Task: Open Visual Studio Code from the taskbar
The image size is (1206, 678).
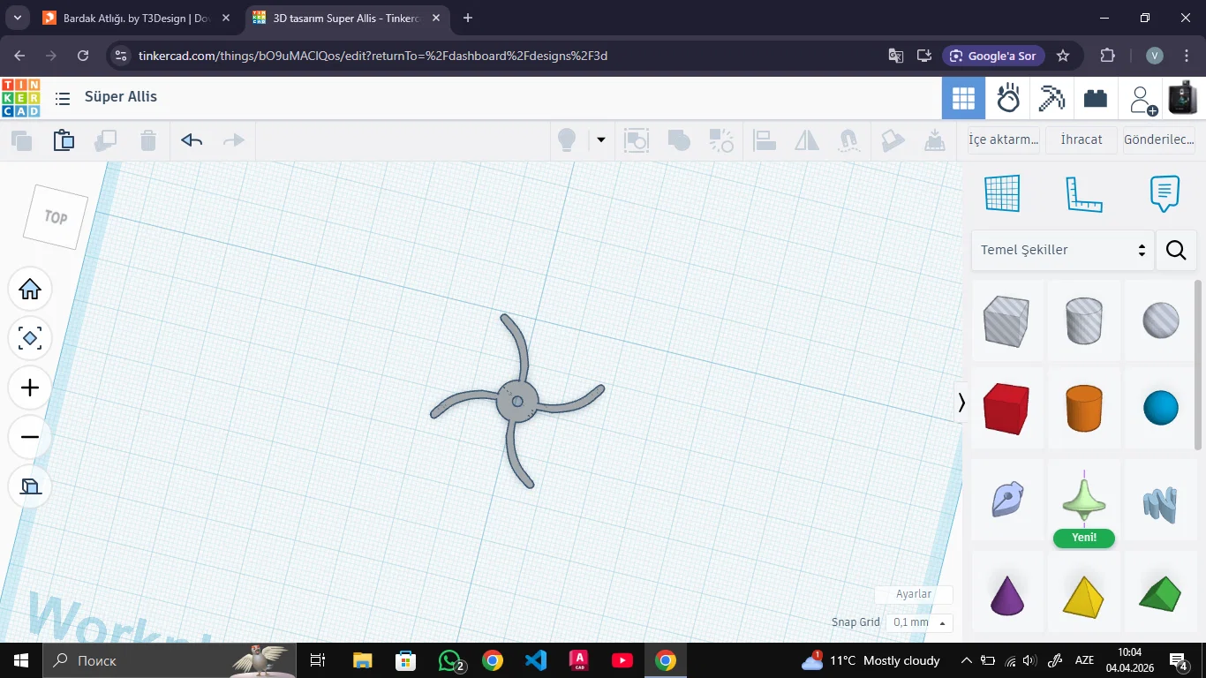Action: click(536, 660)
